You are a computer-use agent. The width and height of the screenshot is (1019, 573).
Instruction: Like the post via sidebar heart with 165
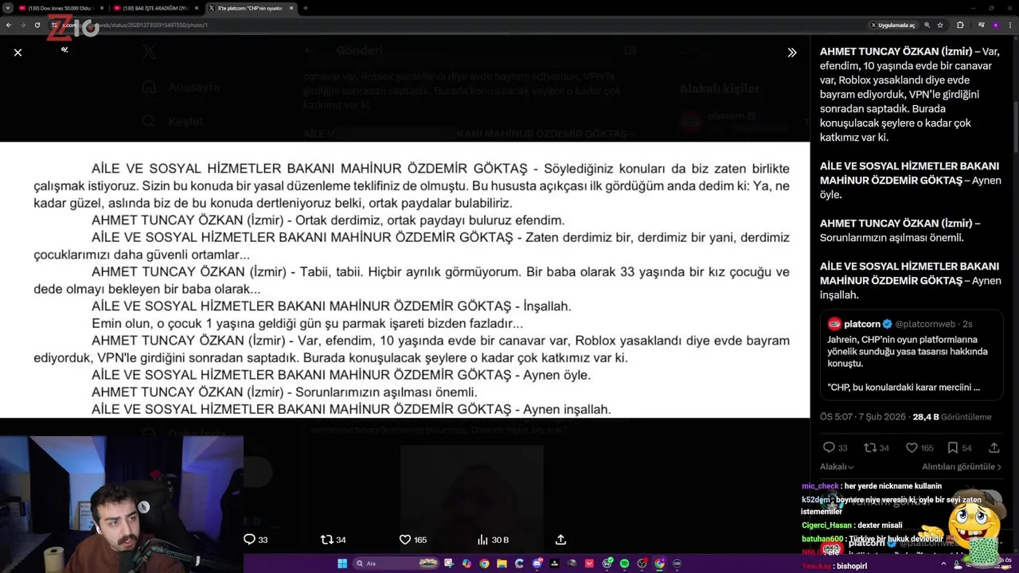[912, 447]
